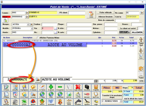Image resolution: width=146 pixels, height=106 pixels.
Task: Click Le client est arrivé button
Action: click(128, 28)
